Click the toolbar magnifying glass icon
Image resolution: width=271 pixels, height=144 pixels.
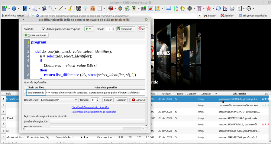[x=51, y=8]
